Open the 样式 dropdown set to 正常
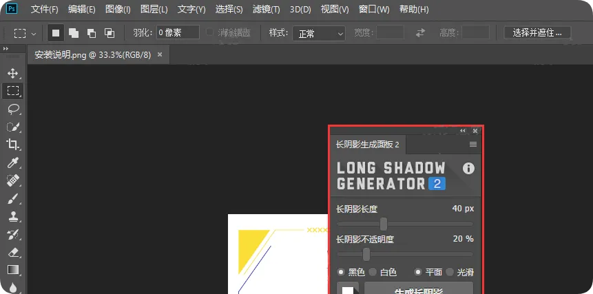Viewport: 593px width, 294px height. click(318, 34)
